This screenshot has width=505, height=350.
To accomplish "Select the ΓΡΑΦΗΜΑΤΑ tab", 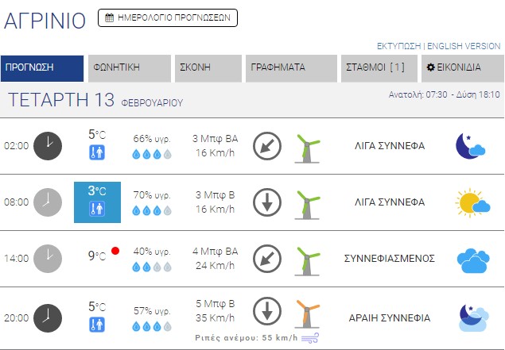I will 290,67.
